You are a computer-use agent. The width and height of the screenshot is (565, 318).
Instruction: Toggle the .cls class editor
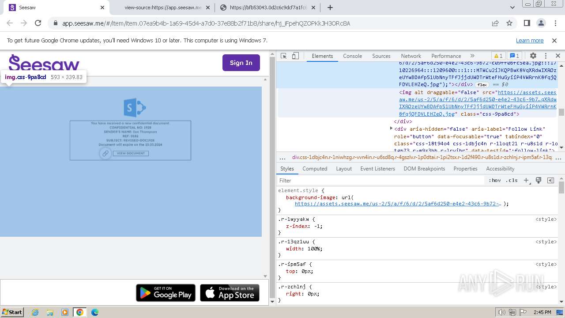click(x=512, y=180)
